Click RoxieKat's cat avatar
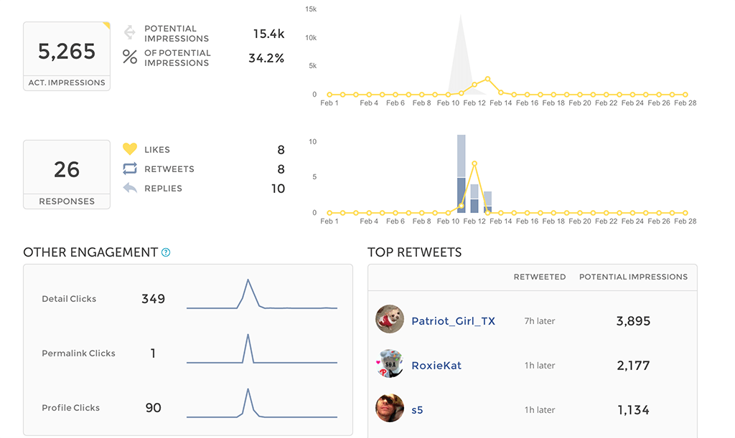Viewport: 735px width, 438px height. click(x=389, y=365)
